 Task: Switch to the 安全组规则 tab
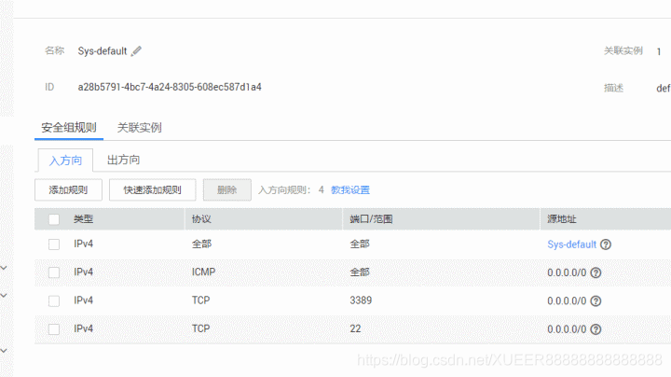click(69, 128)
